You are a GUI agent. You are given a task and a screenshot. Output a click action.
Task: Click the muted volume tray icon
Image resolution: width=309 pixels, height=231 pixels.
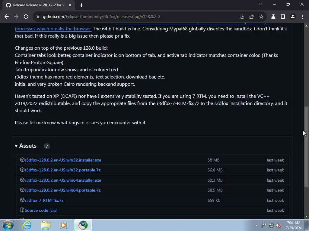[279, 225]
